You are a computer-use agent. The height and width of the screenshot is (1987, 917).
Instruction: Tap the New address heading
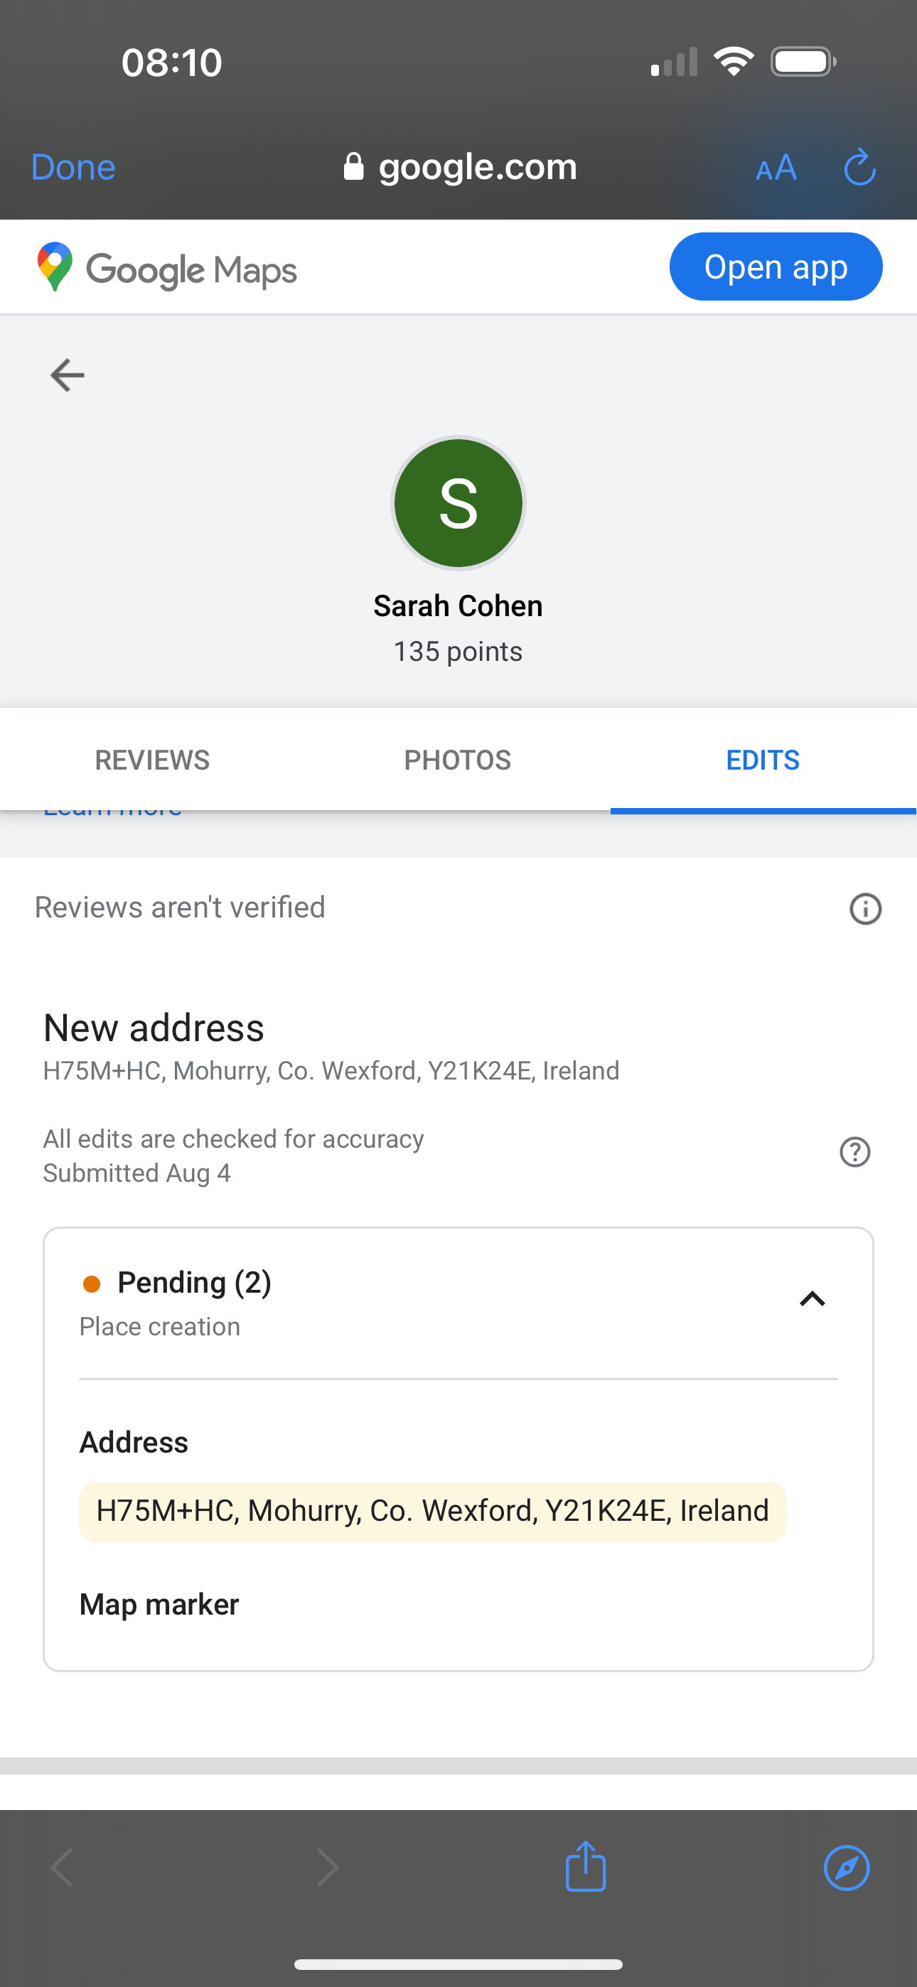(154, 1028)
